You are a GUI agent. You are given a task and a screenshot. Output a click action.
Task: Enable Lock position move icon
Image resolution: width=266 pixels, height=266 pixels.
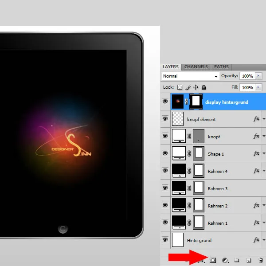click(196, 87)
